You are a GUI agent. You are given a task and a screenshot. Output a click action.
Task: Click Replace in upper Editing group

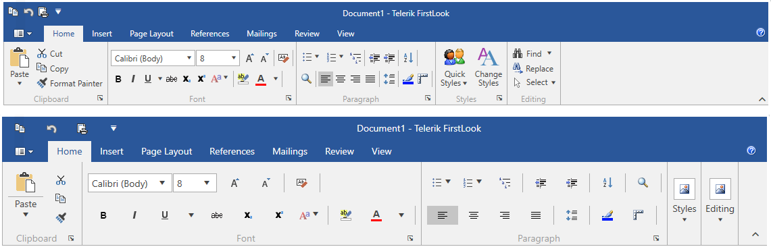[533, 69]
